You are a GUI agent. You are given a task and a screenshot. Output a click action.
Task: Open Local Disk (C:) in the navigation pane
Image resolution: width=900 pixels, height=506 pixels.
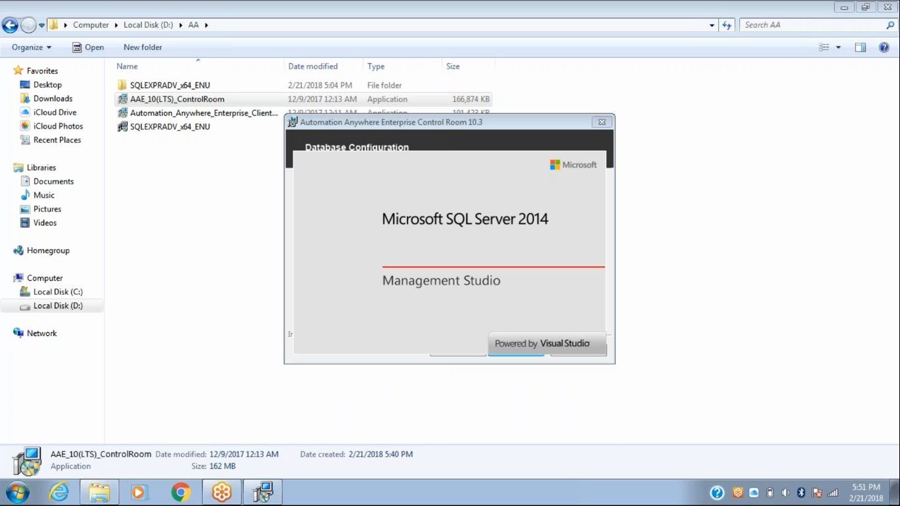[x=58, y=292]
